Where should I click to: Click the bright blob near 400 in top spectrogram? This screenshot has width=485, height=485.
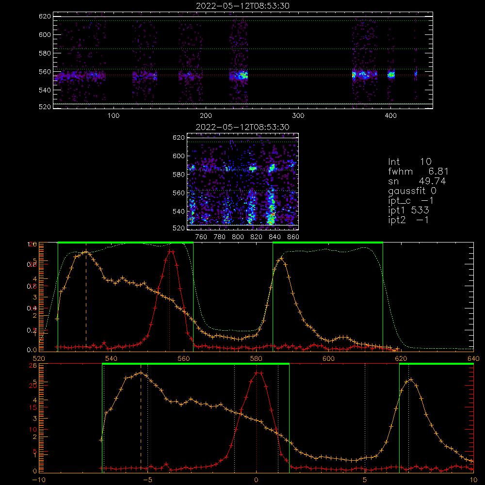(x=391, y=75)
